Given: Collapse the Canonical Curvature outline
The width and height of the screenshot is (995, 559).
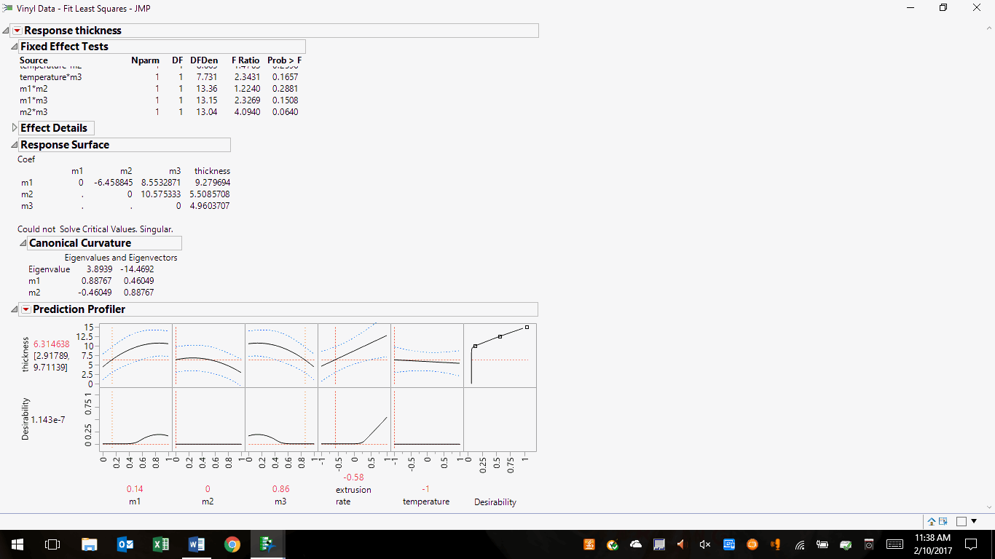Looking at the screenshot, I should [24, 243].
